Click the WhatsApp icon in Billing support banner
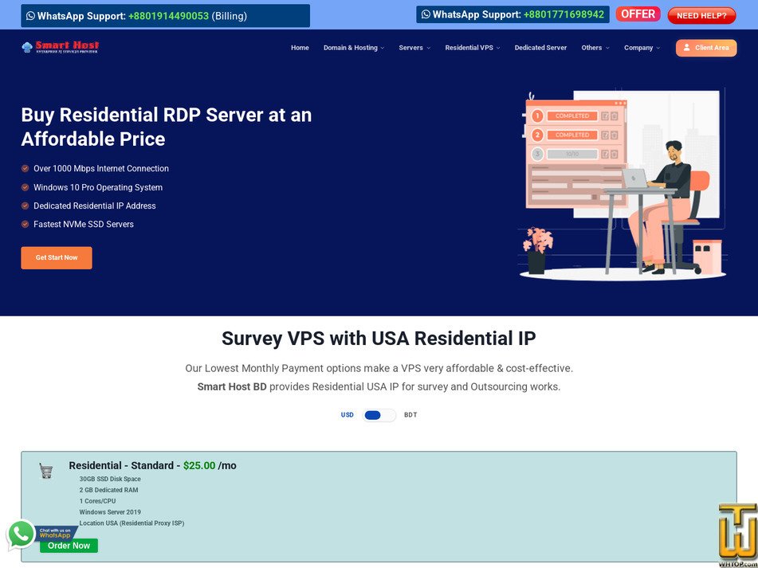 tap(30, 16)
